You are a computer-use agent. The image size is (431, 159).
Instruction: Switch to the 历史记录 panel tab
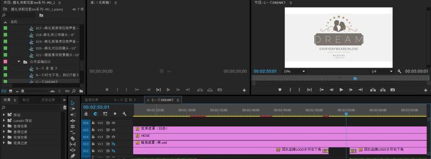pos(48,100)
